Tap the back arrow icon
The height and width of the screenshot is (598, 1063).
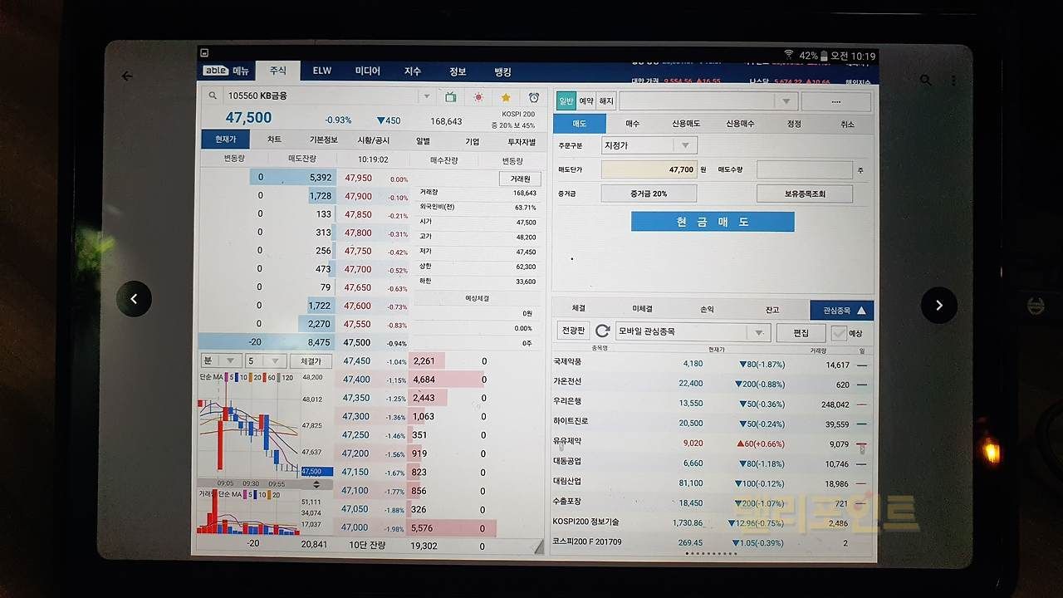pyautogui.click(x=127, y=76)
